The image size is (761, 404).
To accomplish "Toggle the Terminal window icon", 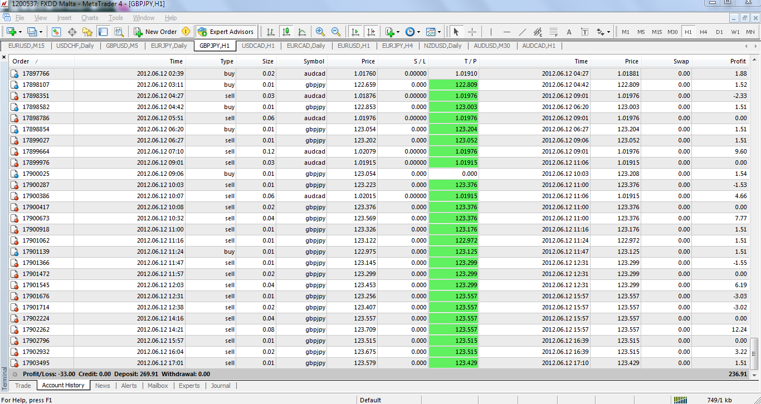I will point(103,32).
